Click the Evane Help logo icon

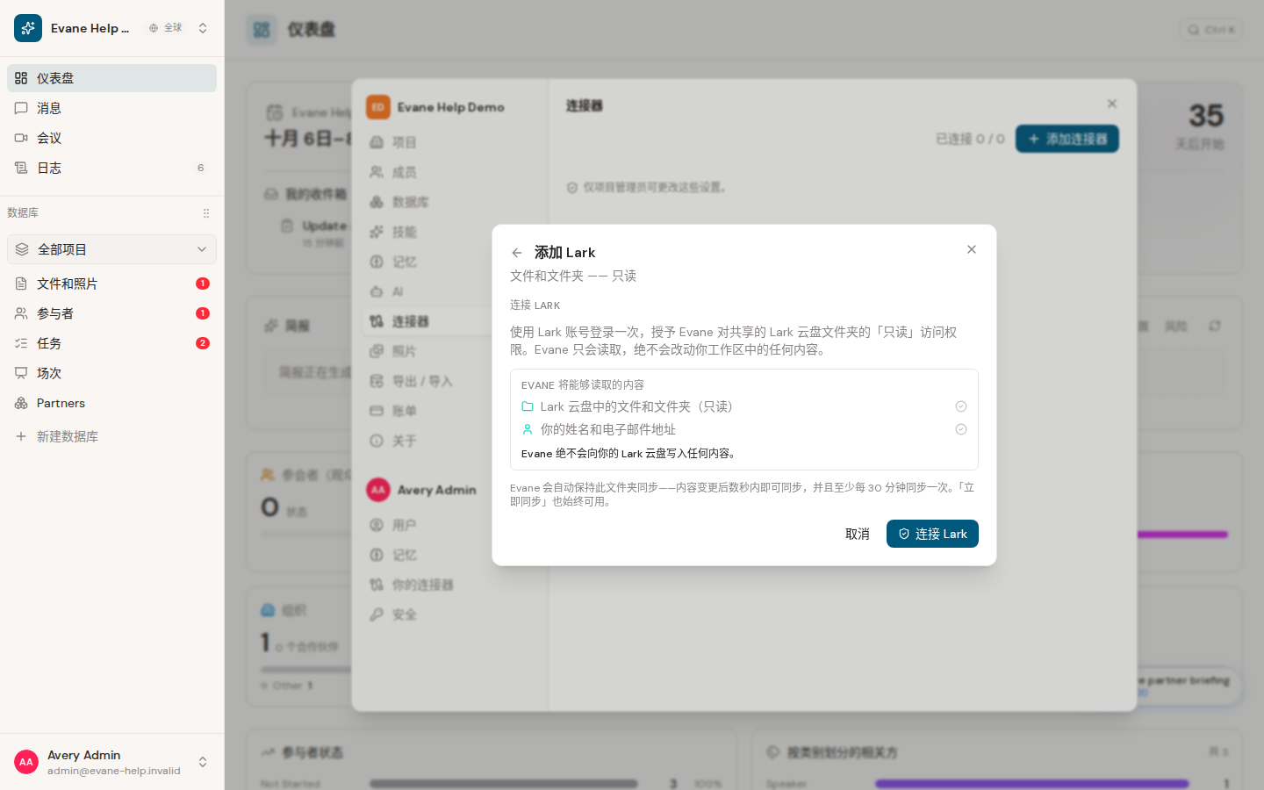(28, 28)
